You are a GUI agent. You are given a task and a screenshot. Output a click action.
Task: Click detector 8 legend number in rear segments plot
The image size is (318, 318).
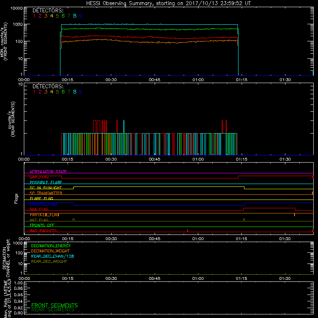tap(75, 92)
